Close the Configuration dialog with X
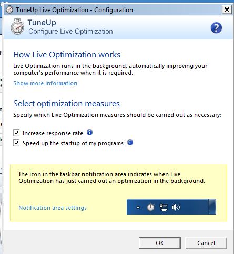The height and width of the screenshot is (254, 234). click(x=227, y=9)
